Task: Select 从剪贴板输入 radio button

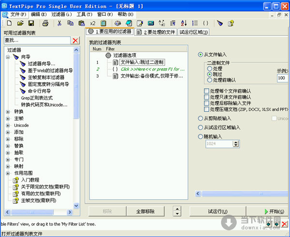Action: click(x=200, y=118)
